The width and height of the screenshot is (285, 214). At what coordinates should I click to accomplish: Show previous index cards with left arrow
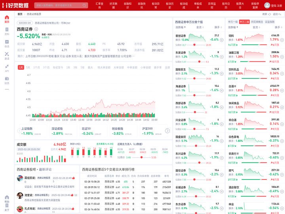(19, 131)
